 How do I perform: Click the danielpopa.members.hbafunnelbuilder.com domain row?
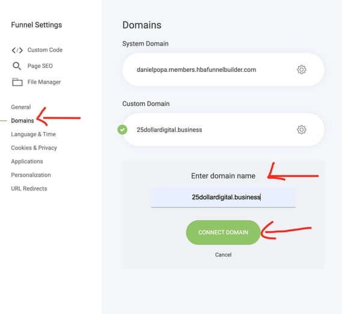point(223,70)
